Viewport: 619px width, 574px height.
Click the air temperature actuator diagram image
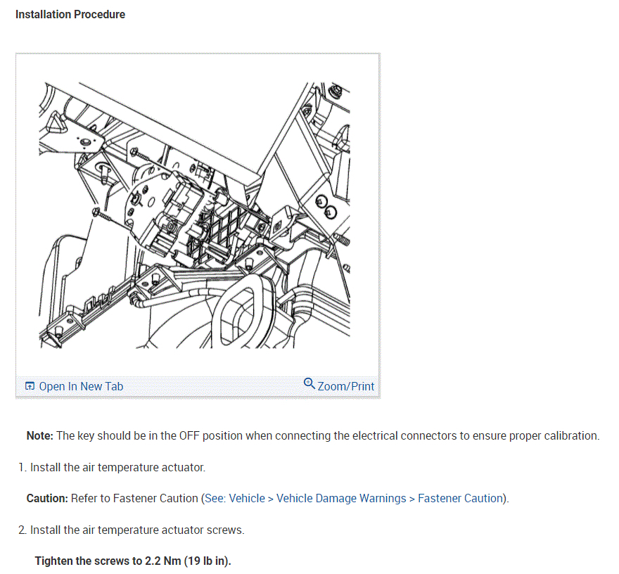[194, 215]
